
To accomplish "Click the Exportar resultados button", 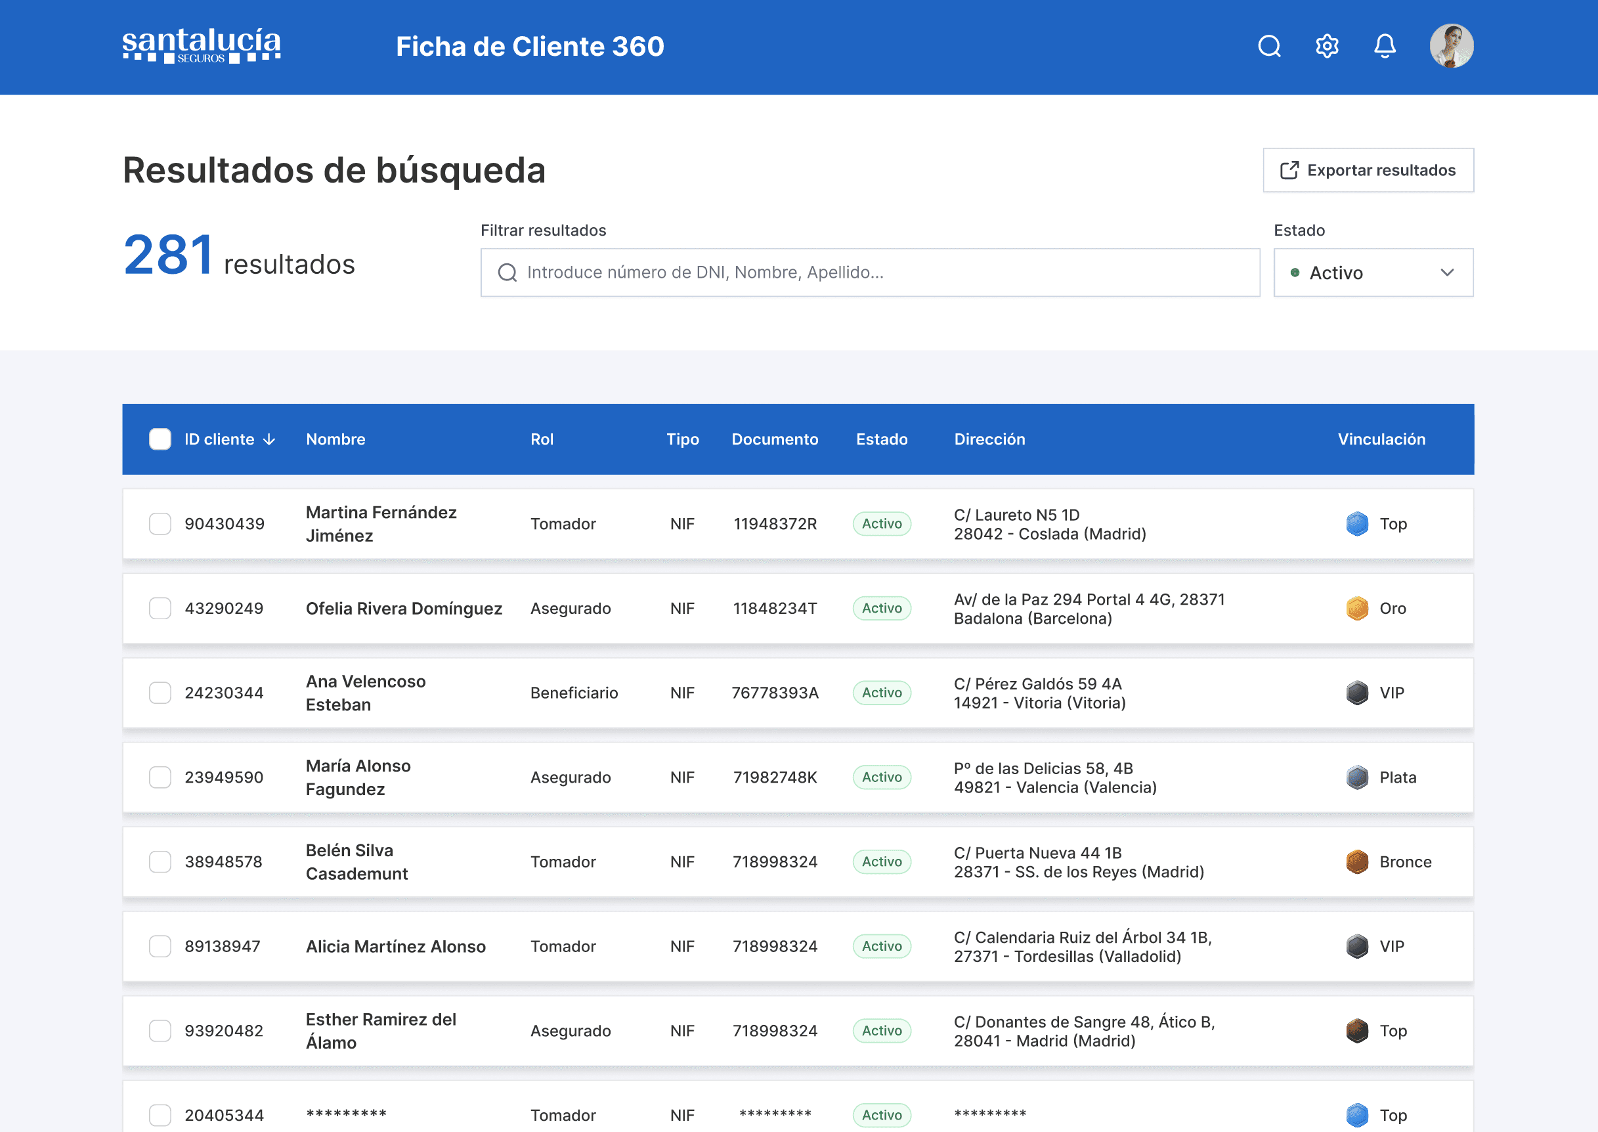I will (x=1368, y=170).
